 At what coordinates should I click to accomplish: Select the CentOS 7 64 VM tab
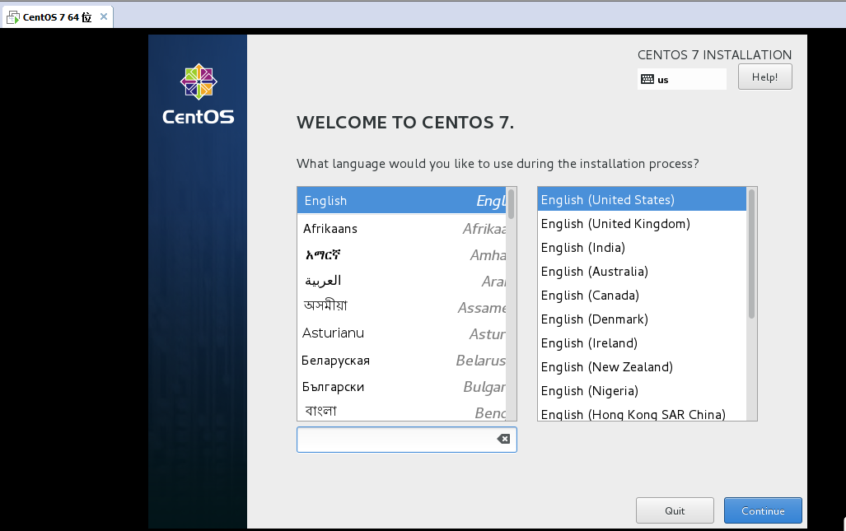[x=57, y=17]
